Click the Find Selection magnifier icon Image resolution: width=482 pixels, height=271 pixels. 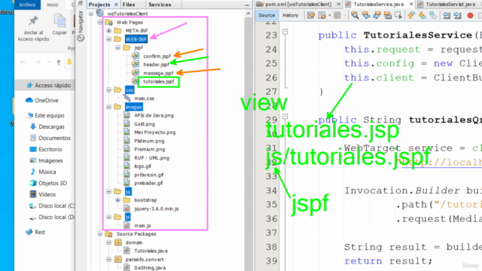pos(355,15)
